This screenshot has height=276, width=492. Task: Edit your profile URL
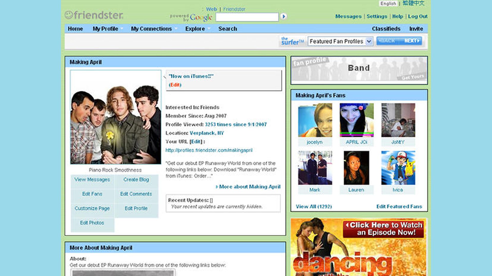[x=196, y=142]
